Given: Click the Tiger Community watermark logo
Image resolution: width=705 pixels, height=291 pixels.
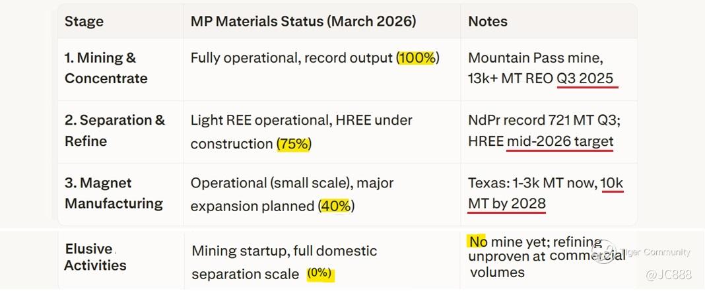Looking at the screenshot, I should [604, 253].
